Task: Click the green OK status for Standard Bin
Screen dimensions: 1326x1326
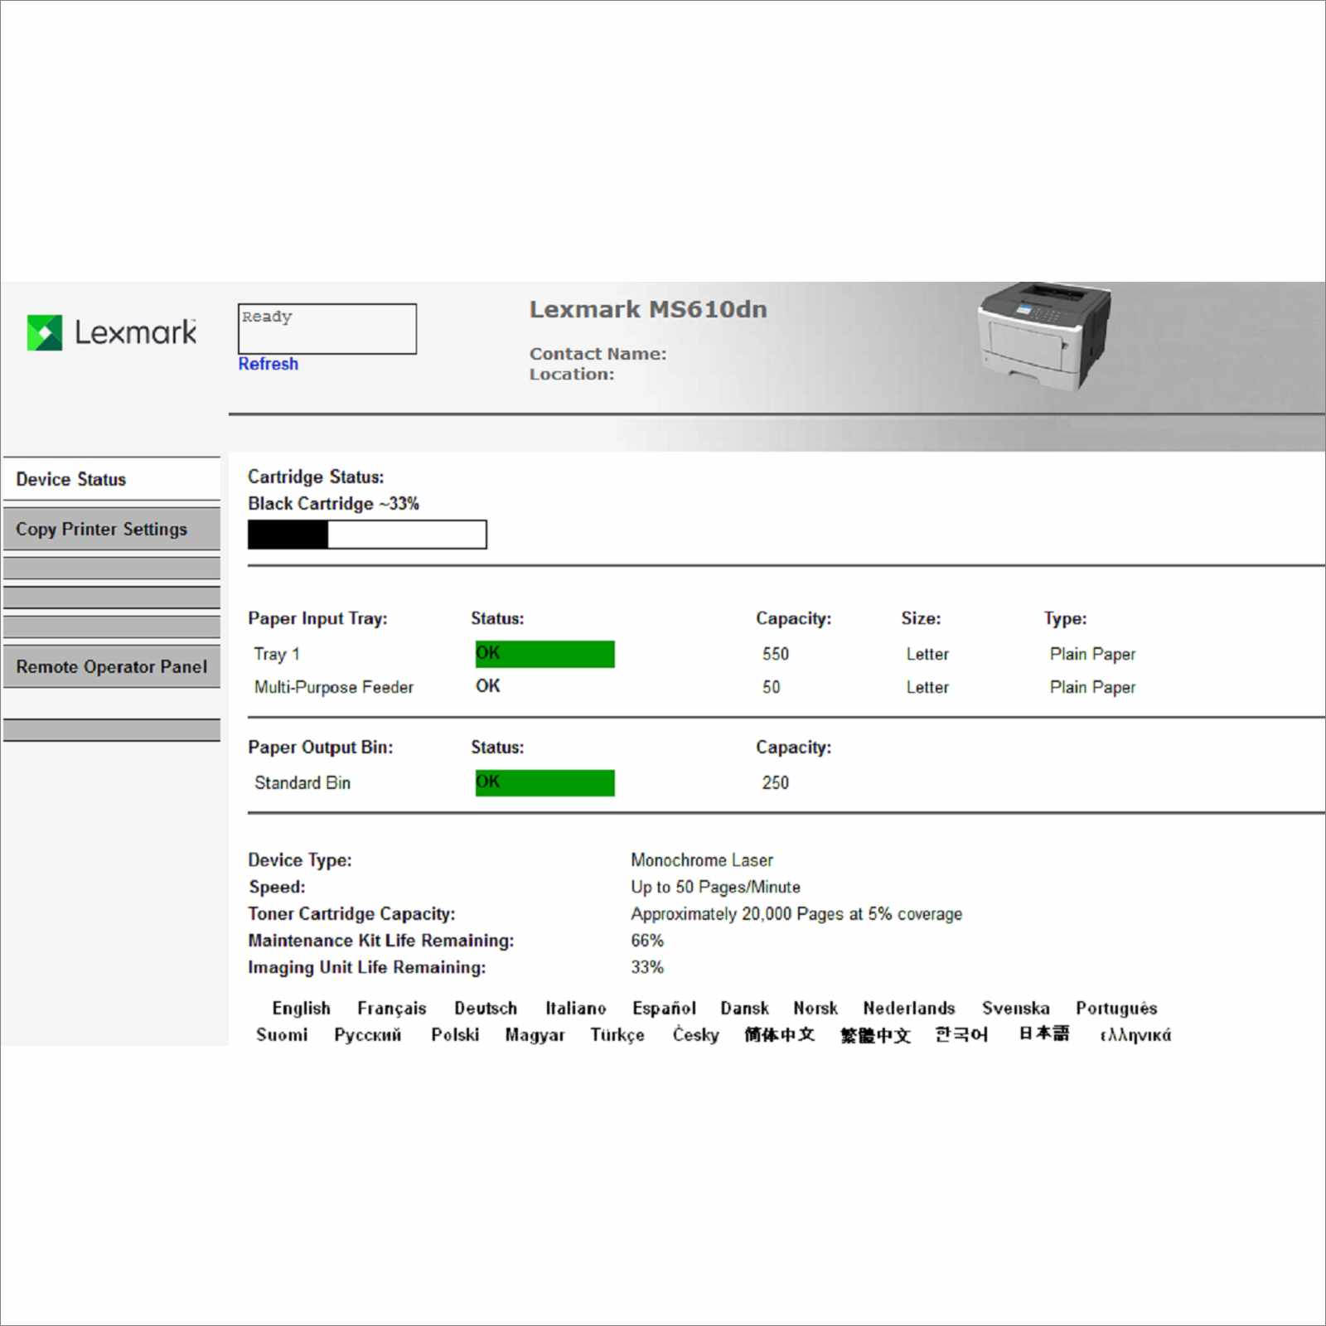Action: coord(544,783)
